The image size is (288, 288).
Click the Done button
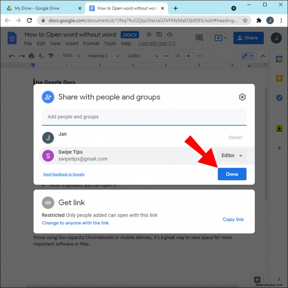(x=232, y=174)
